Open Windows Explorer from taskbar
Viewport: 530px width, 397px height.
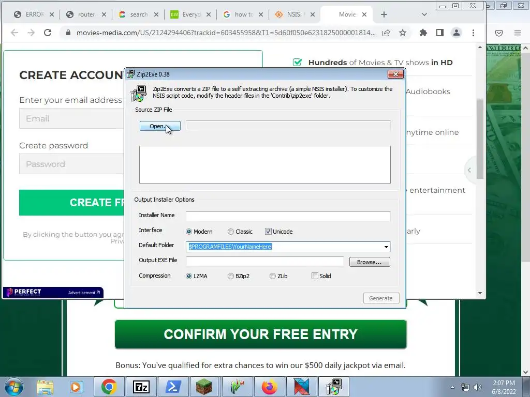(45, 387)
